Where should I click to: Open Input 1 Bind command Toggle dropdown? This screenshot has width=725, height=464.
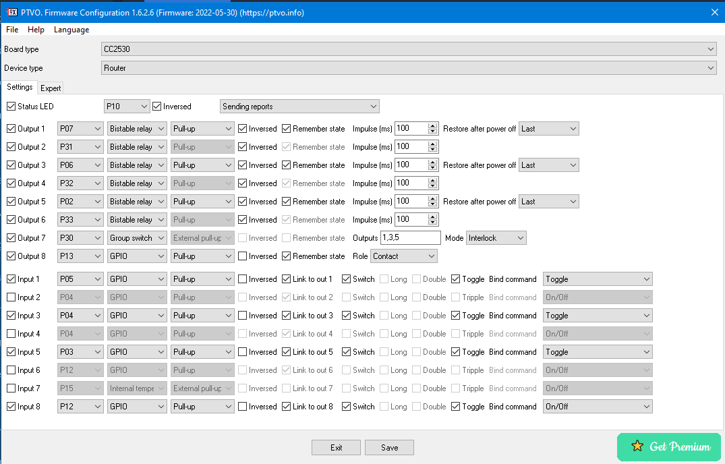click(x=598, y=279)
